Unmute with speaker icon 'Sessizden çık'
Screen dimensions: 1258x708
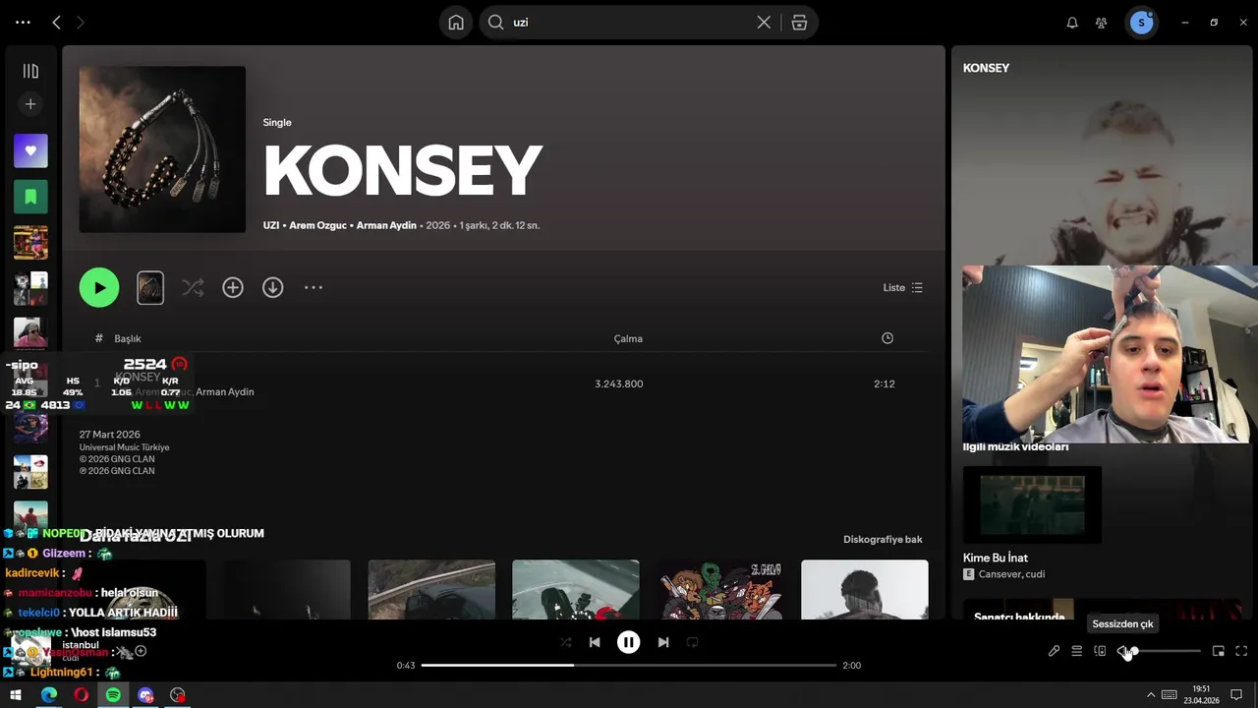click(x=1123, y=651)
